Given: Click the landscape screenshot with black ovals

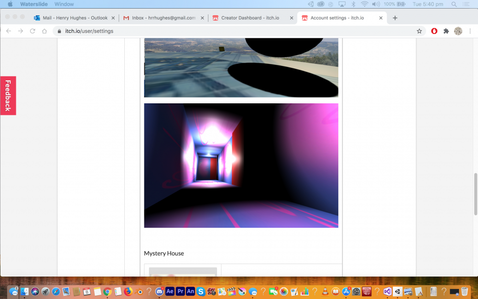Looking at the screenshot, I should click(241, 68).
